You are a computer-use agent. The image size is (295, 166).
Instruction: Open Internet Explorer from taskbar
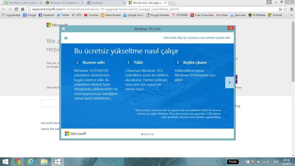point(31,162)
